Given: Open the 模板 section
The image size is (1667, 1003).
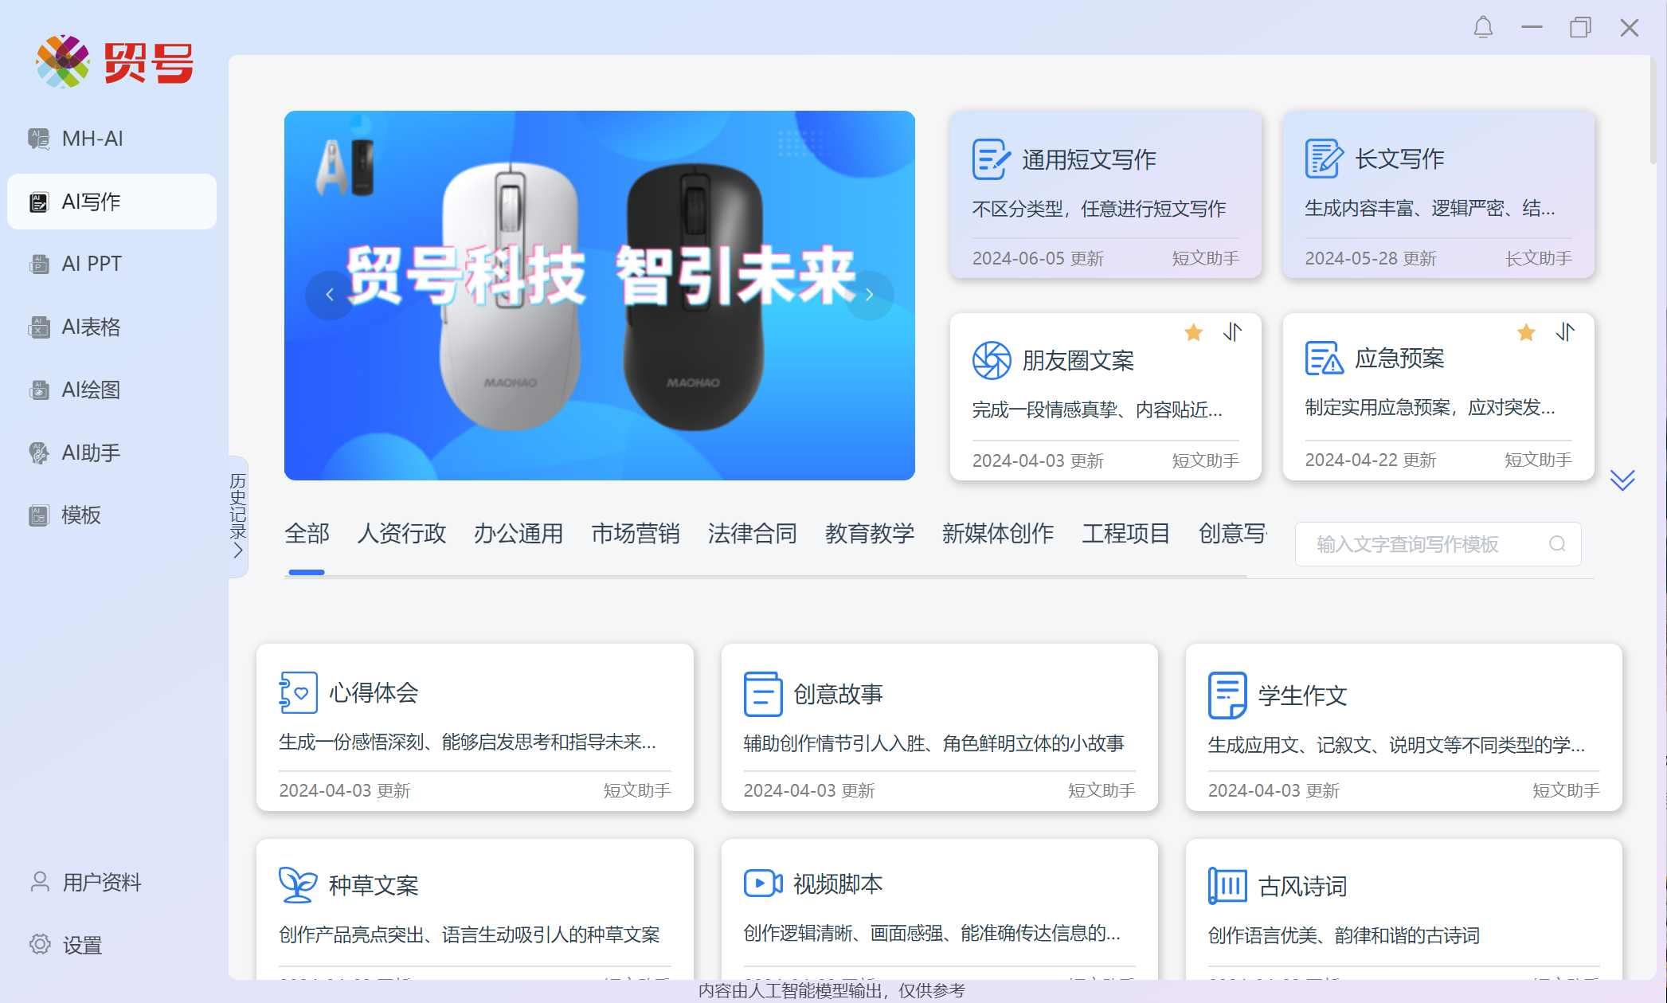Looking at the screenshot, I should [x=112, y=515].
